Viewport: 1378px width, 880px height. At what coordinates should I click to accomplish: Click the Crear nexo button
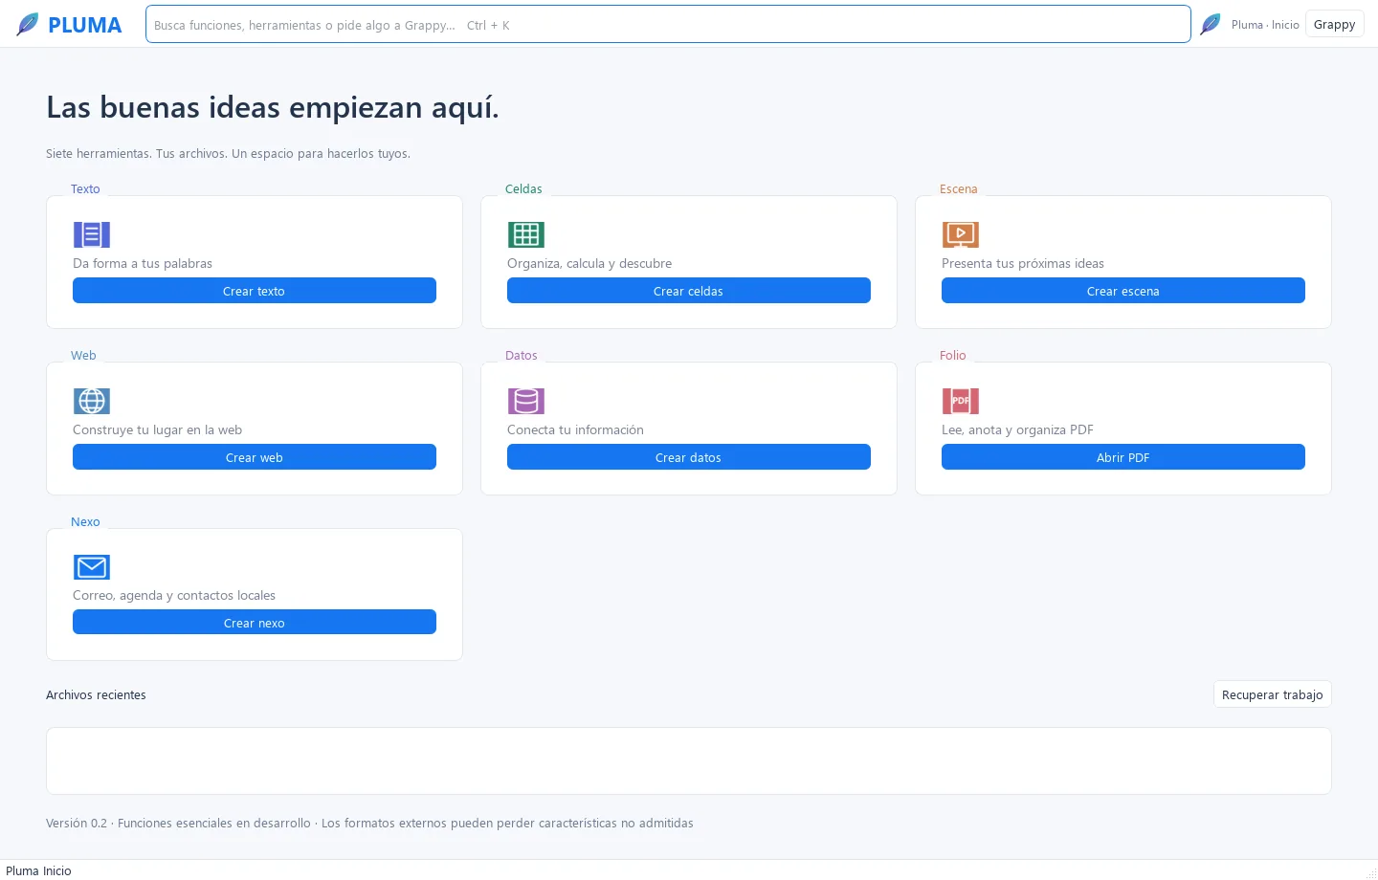coord(255,623)
